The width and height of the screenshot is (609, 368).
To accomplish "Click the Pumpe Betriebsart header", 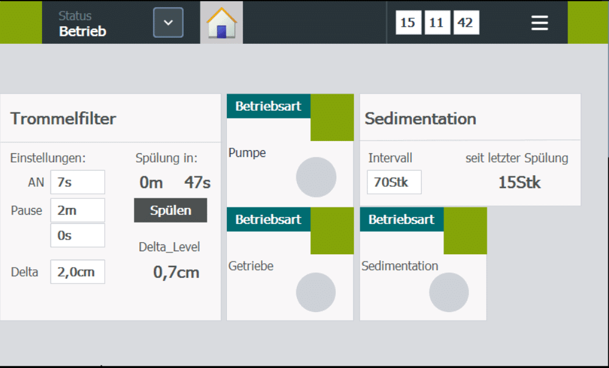I will 268,106.
